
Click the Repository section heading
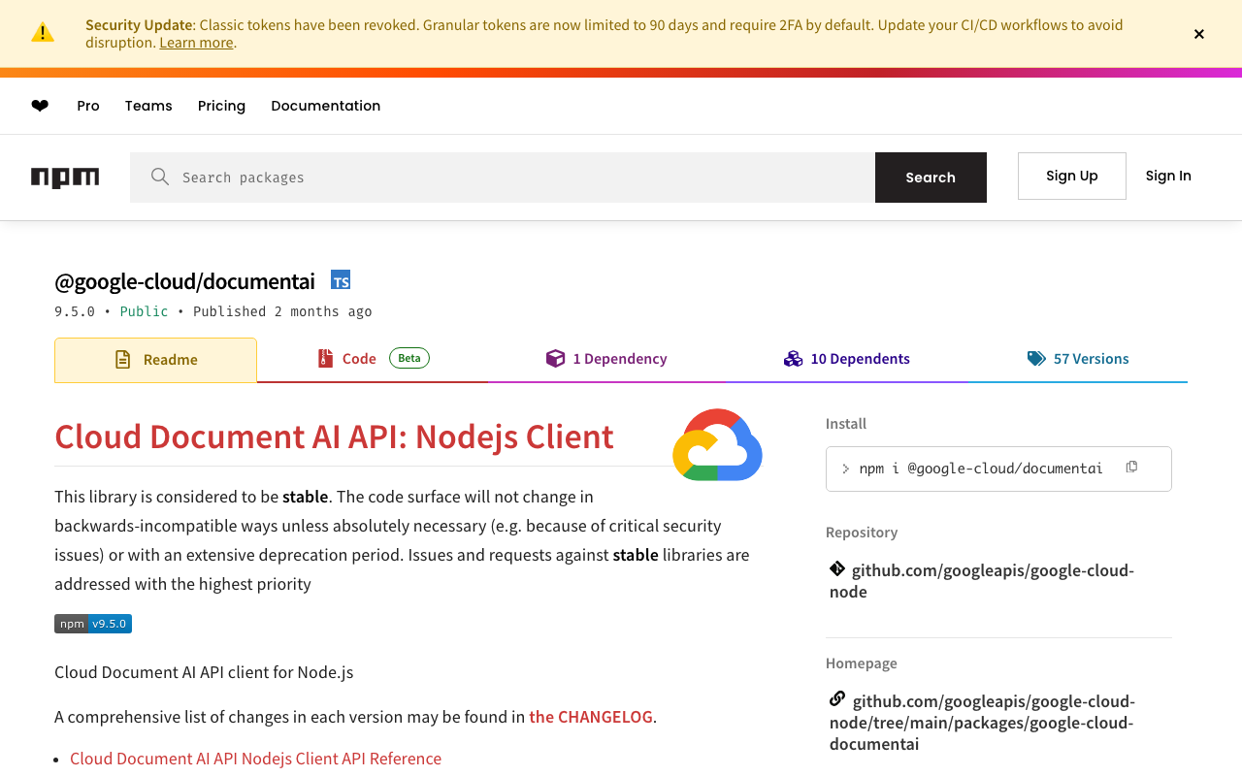(862, 533)
